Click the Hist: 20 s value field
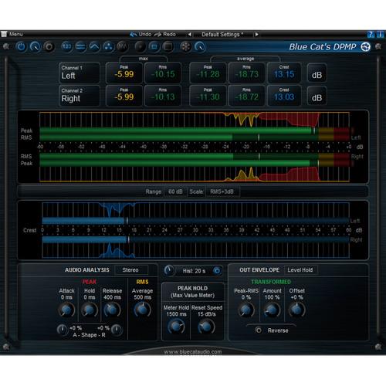 tap(194, 271)
